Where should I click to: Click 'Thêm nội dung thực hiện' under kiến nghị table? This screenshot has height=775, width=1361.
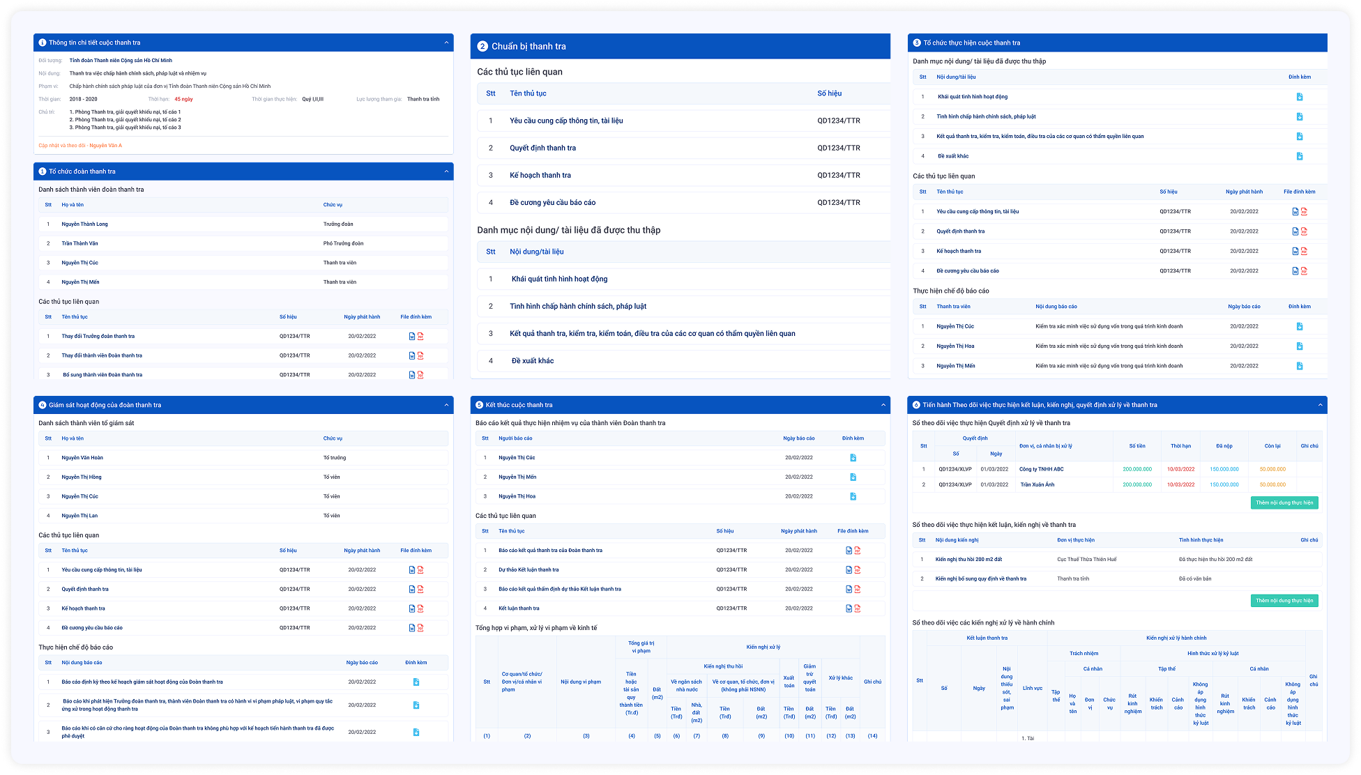[x=1284, y=600]
